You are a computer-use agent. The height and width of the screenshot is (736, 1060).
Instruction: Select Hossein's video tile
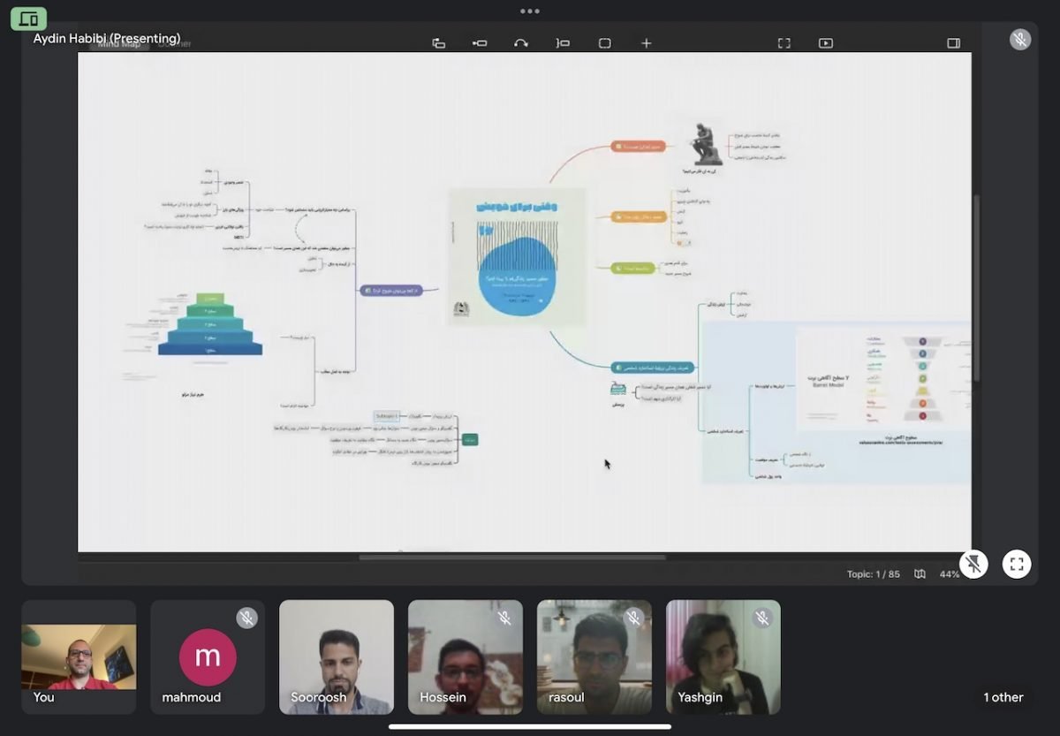tap(466, 656)
